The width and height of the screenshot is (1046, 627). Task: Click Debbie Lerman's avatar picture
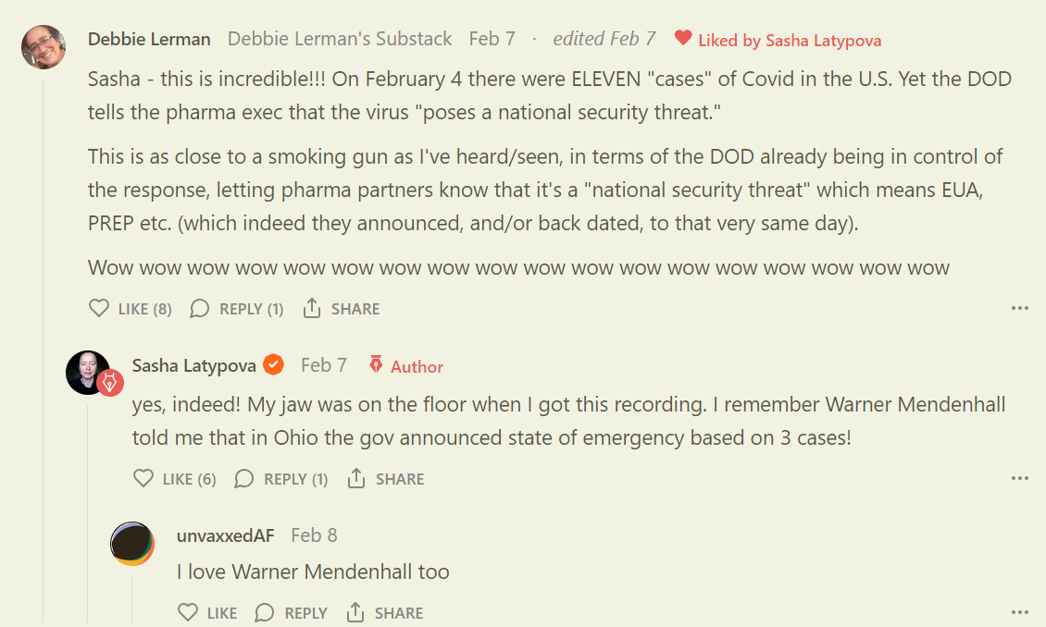pyautogui.click(x=44, y=47)
